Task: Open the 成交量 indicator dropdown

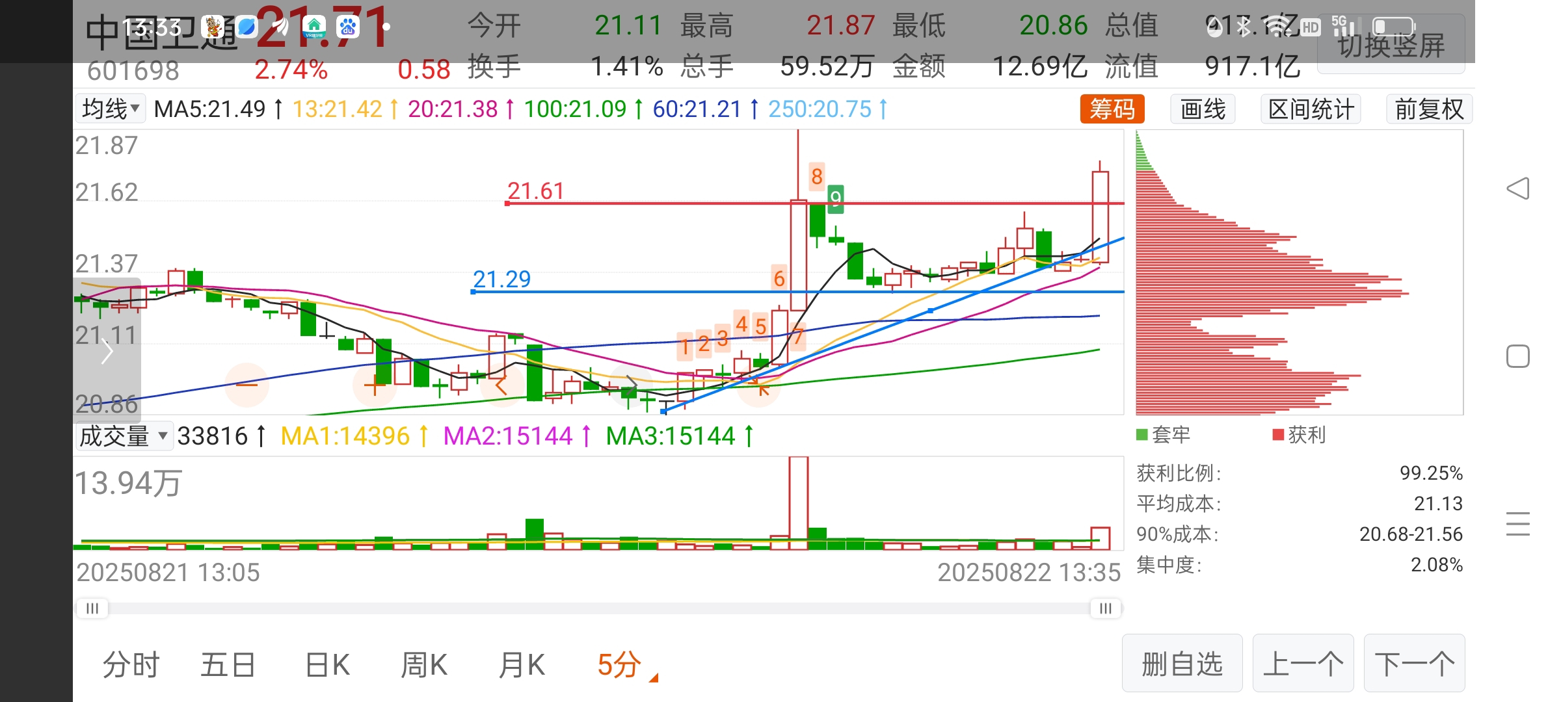Action: (124, 435)
